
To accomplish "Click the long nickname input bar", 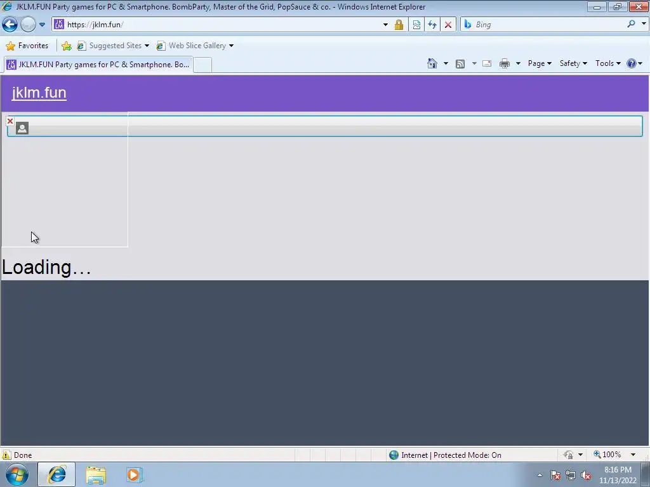I will 325,126.
